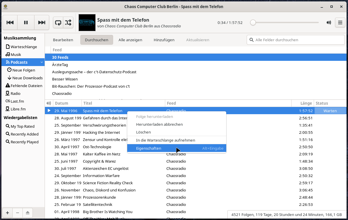Skip to the previous track
The image size is (348, 220).
(x=10, y=22)
